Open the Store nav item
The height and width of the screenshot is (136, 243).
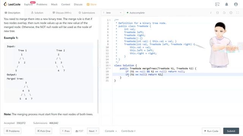(x=92, y=5)
